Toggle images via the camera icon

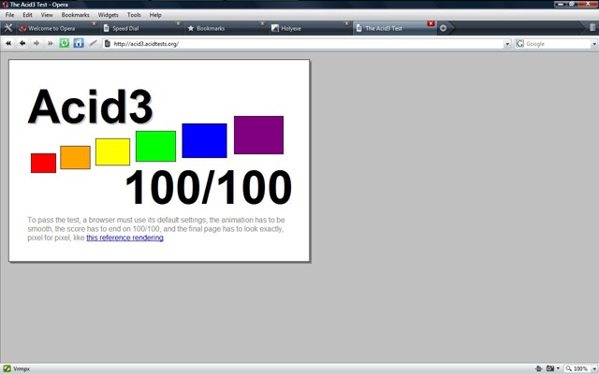(550, 368)
